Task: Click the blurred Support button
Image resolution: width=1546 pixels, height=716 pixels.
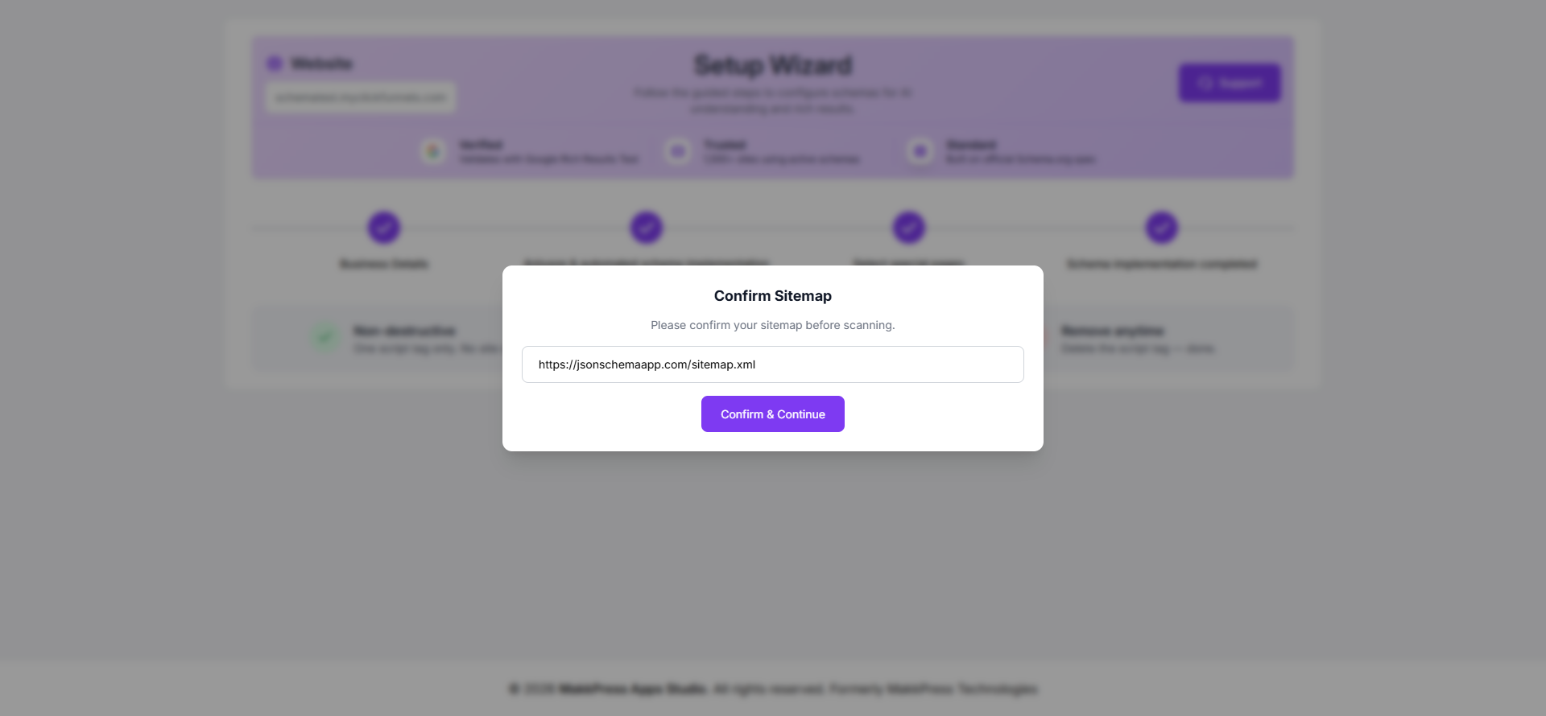Action: coord(1229,83)
